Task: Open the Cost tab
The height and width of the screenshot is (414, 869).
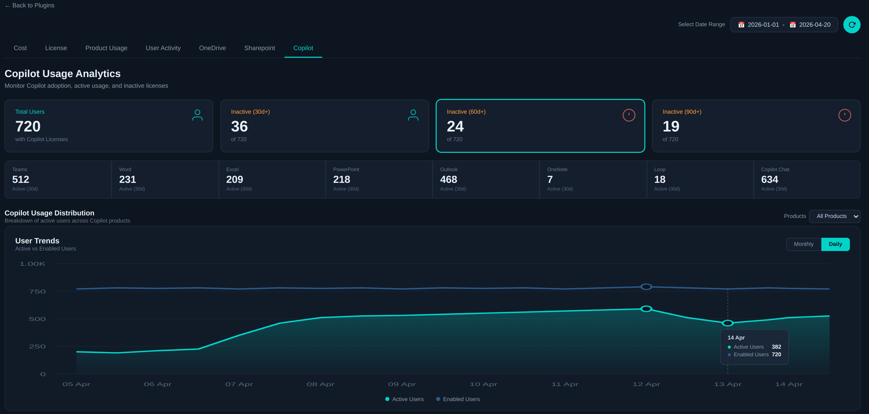Action: coord(20,48)
